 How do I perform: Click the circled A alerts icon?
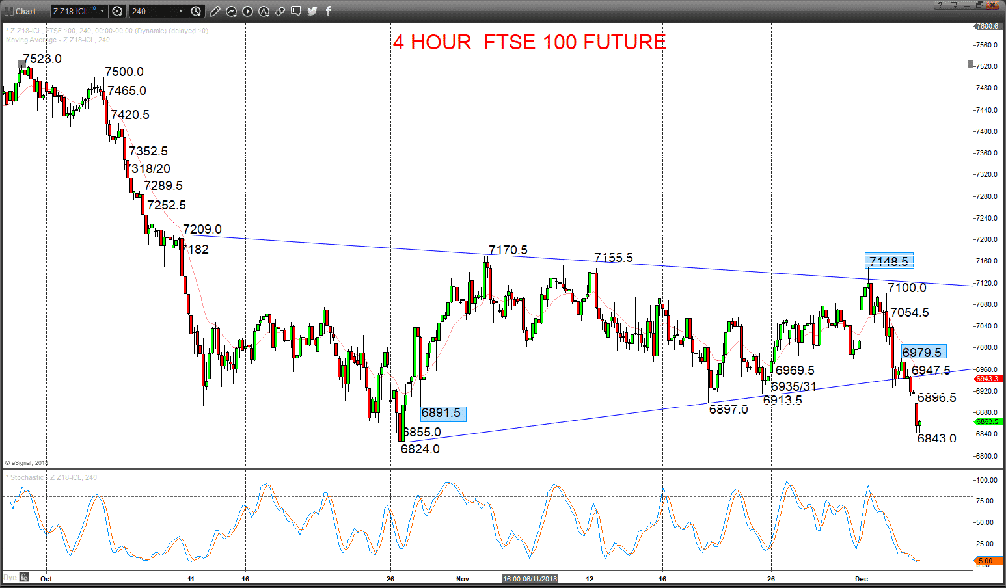(264, 11)
